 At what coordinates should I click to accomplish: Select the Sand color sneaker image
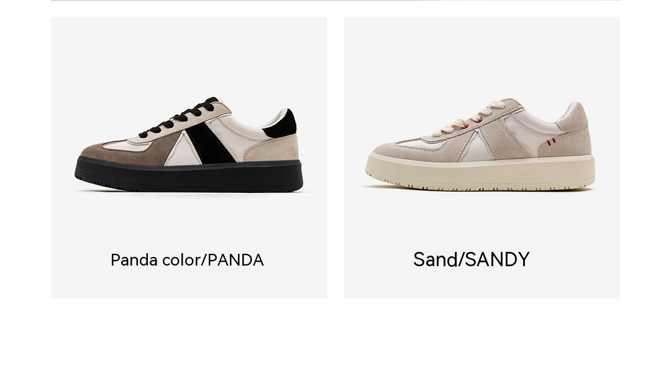[480, 145]
